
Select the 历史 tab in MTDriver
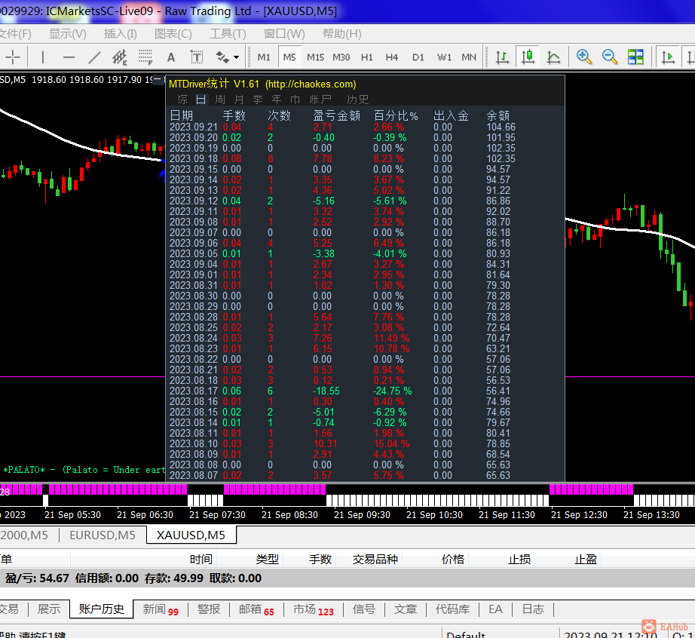[358, 100]
